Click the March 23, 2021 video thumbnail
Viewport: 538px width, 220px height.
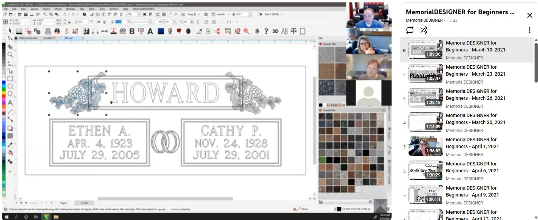coord(425,74)
